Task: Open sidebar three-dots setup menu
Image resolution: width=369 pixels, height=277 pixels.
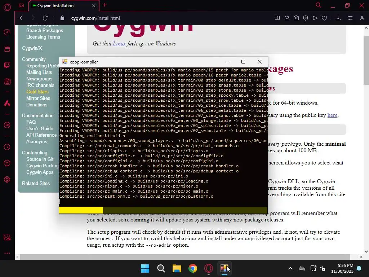Action: click(7, 253)
